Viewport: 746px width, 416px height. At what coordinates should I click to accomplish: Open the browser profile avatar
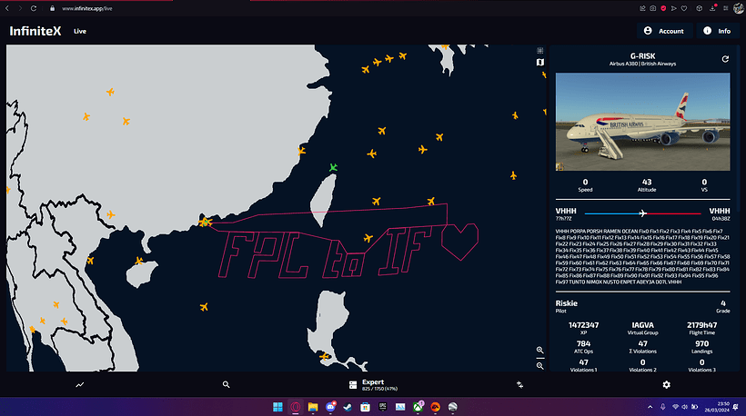click(739, 8)
